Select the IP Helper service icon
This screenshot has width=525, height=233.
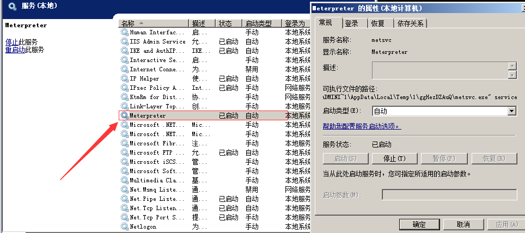tap(125, 78)
